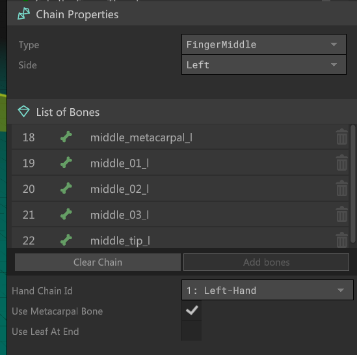
Task: Expand Hand Chain Id Left-Hand dropdown
Action: (x=267, y=290)
